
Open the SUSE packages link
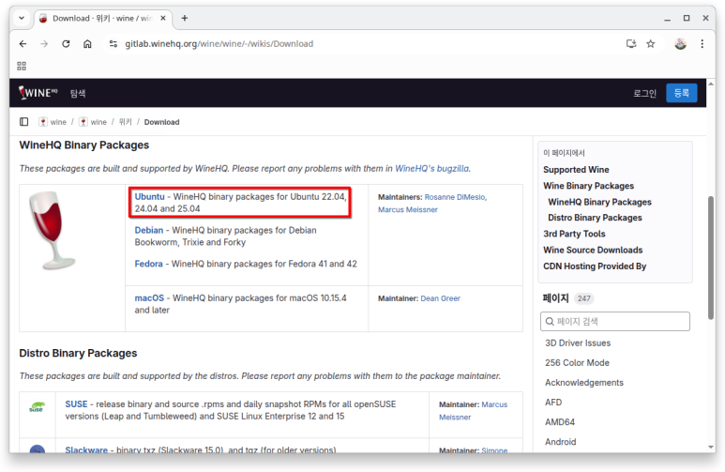point(76,404)
